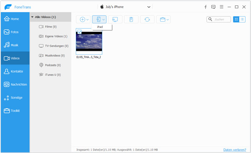Screen dimensions: 251x153
Task: Click the ELVIS_THA...S_Title_2 file name
Action: pyautogui.click(x=89, y=57)
